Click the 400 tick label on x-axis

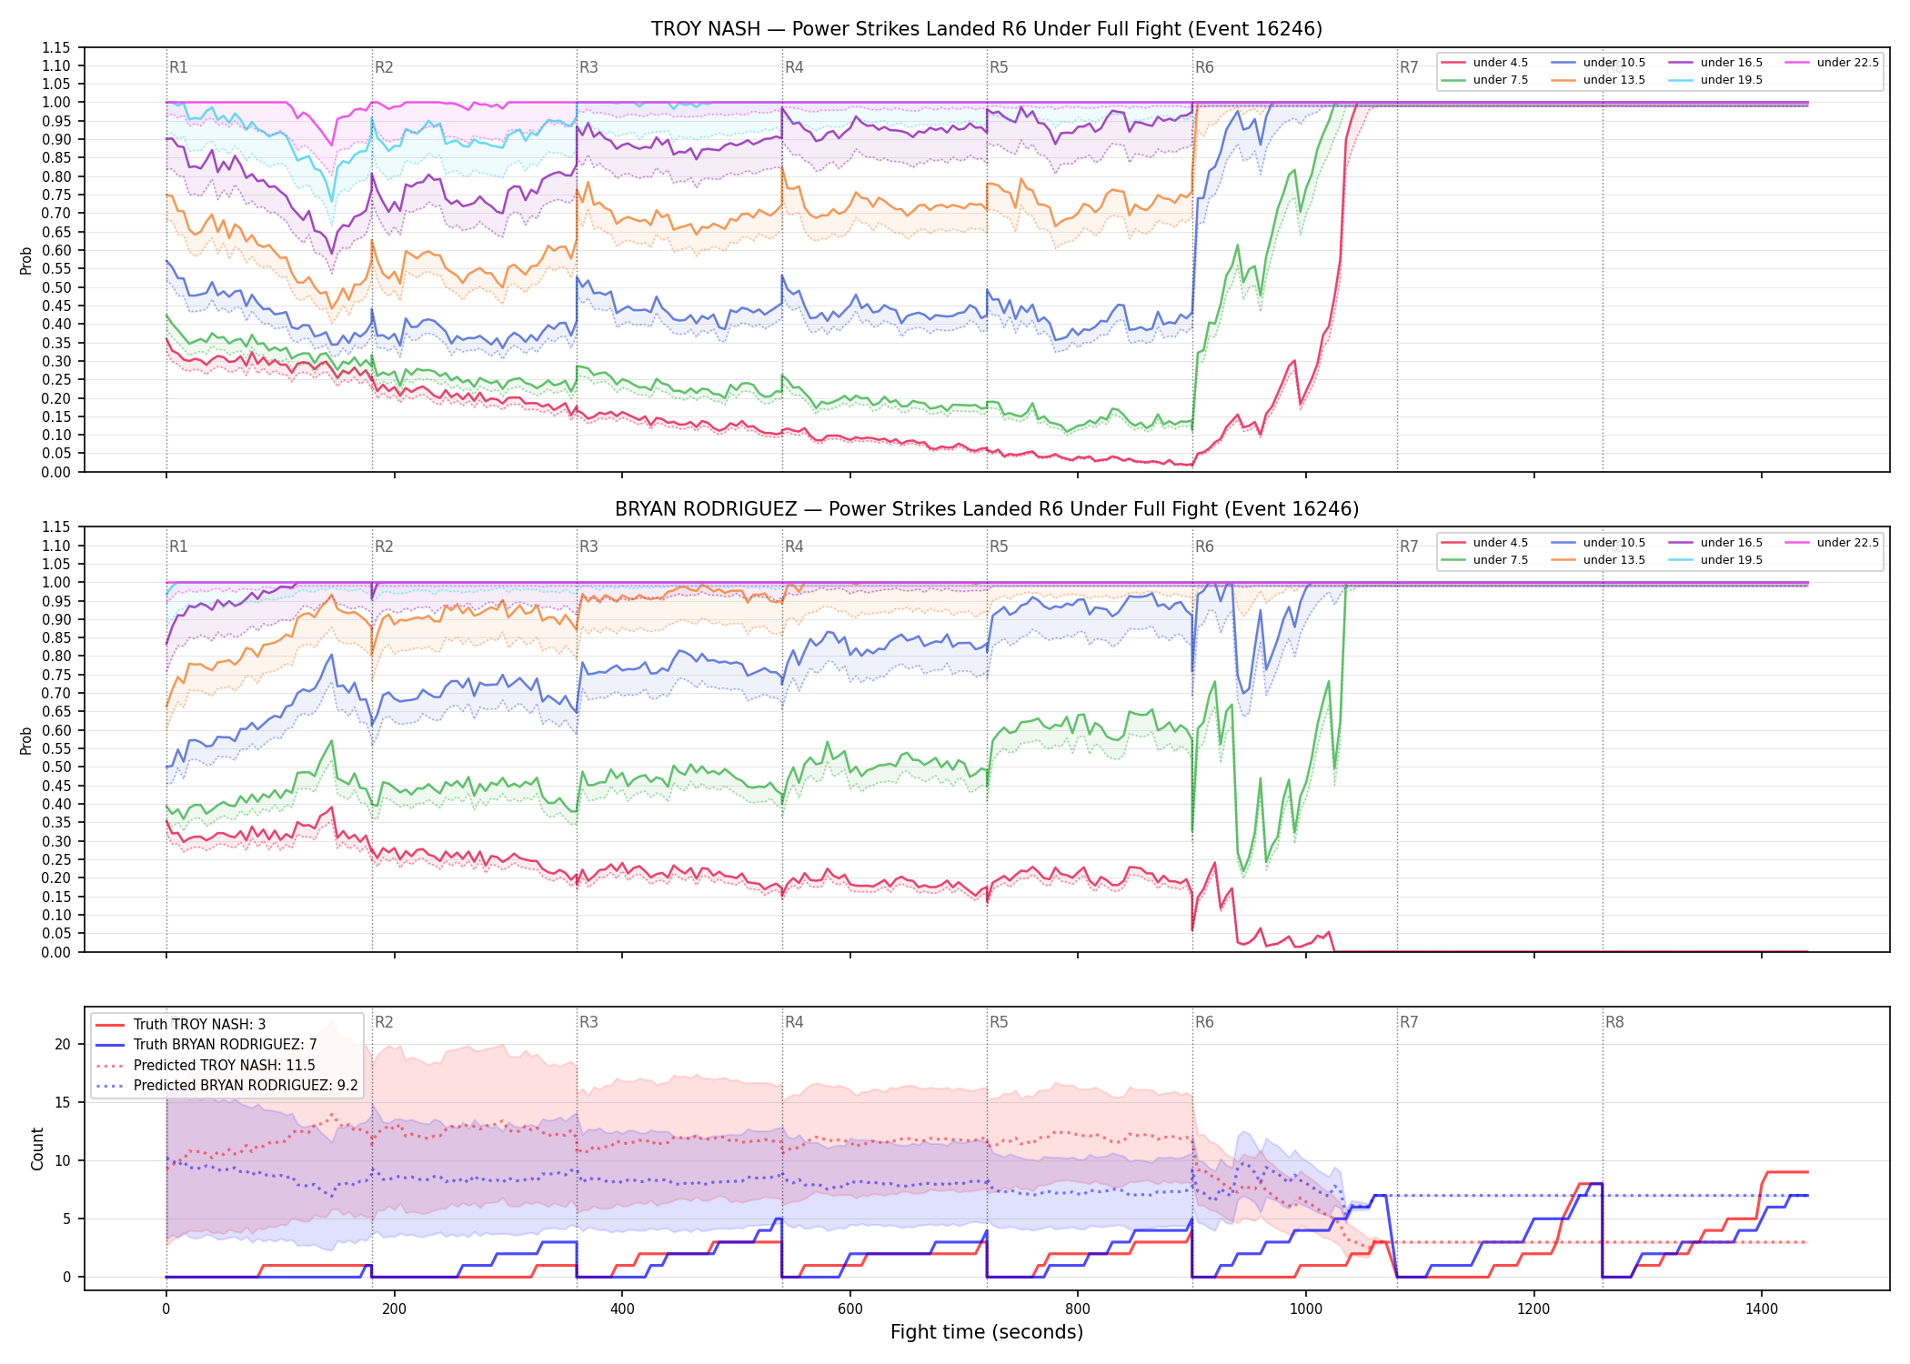tap(622, 1309)
